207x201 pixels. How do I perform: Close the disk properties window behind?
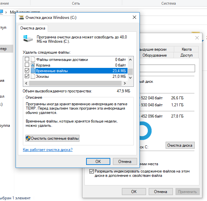point(197,38)
